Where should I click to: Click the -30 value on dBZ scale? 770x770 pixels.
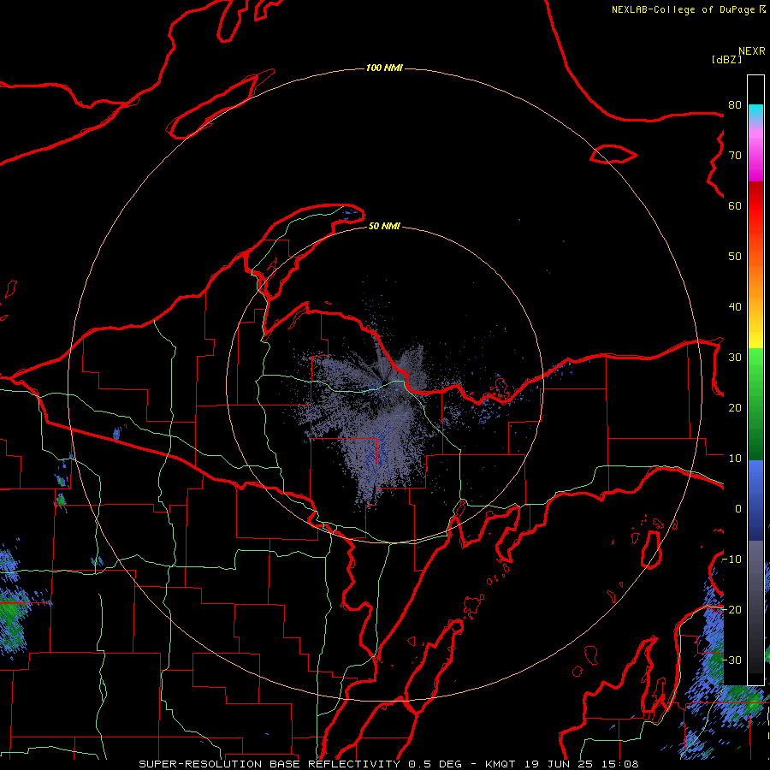pos(731,660)
